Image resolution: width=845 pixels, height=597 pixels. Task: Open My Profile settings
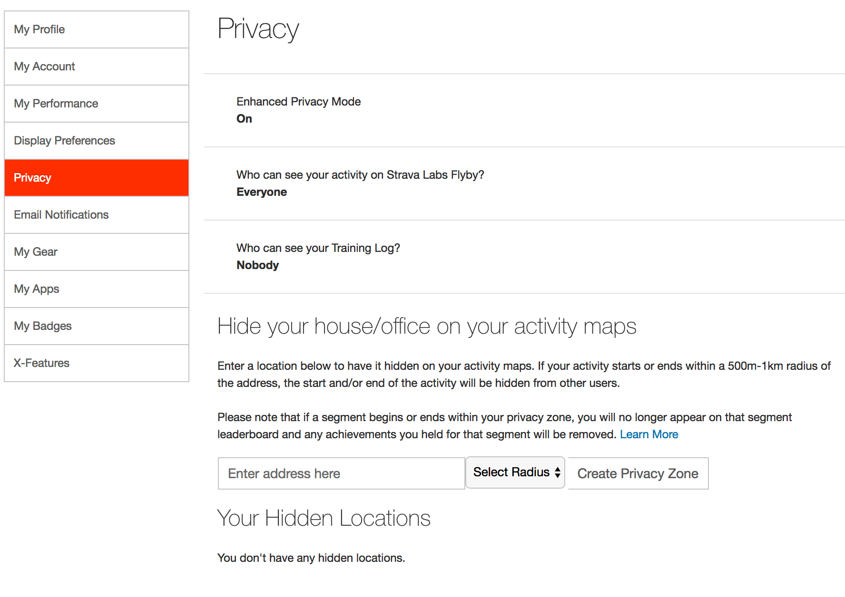(97, 29)
